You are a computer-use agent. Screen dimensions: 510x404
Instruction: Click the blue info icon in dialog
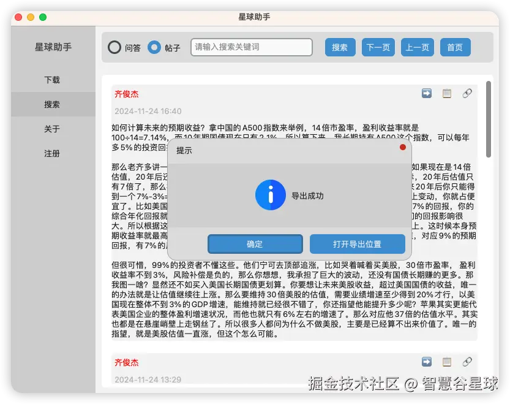270,195
